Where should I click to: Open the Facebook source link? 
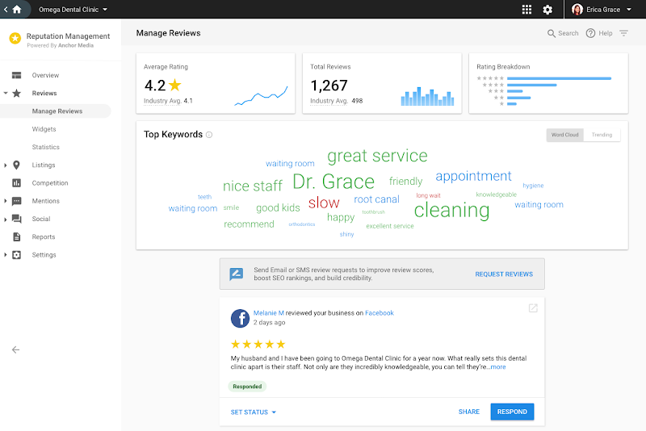pos(380,313)
